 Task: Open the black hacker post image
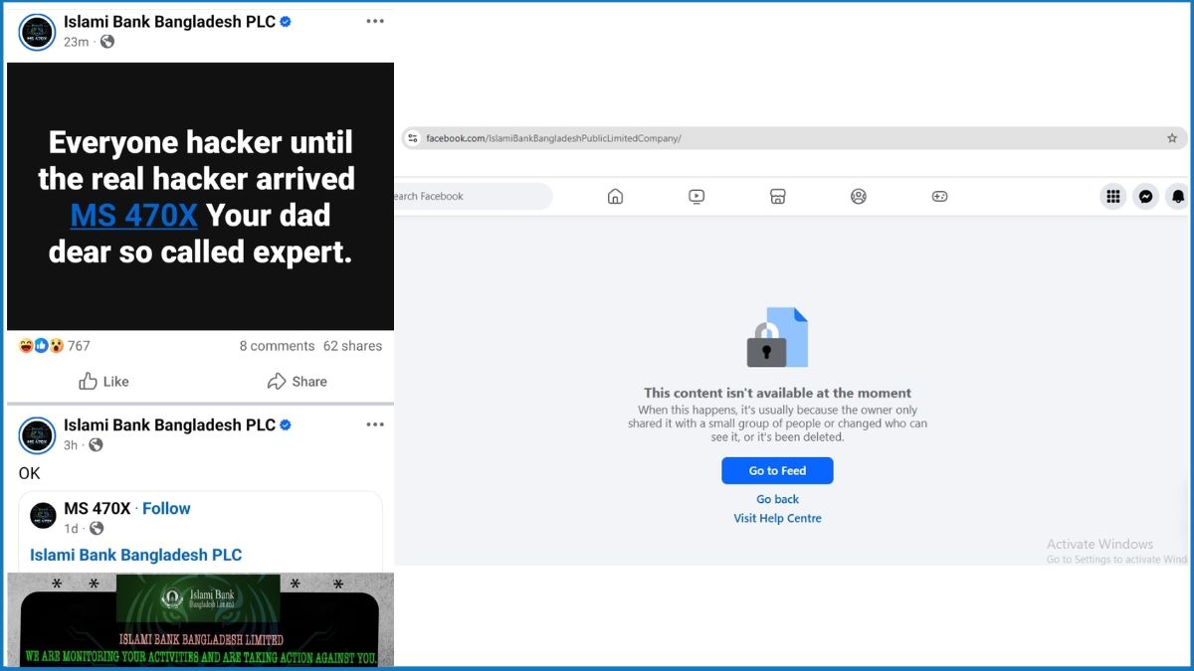200,197
